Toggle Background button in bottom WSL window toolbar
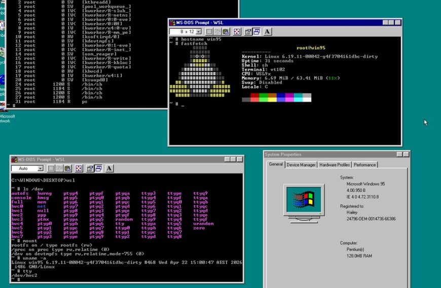This screenshot has height=288, width=441. [x=98, y=168]
